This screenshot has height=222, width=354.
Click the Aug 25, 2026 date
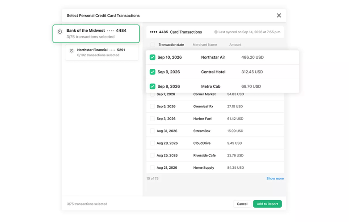(x=167, y=155)
